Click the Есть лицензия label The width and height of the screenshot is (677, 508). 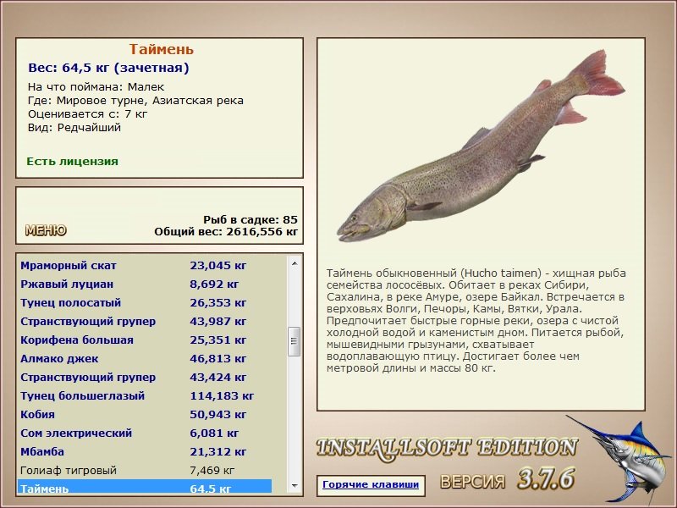[72, 161]
